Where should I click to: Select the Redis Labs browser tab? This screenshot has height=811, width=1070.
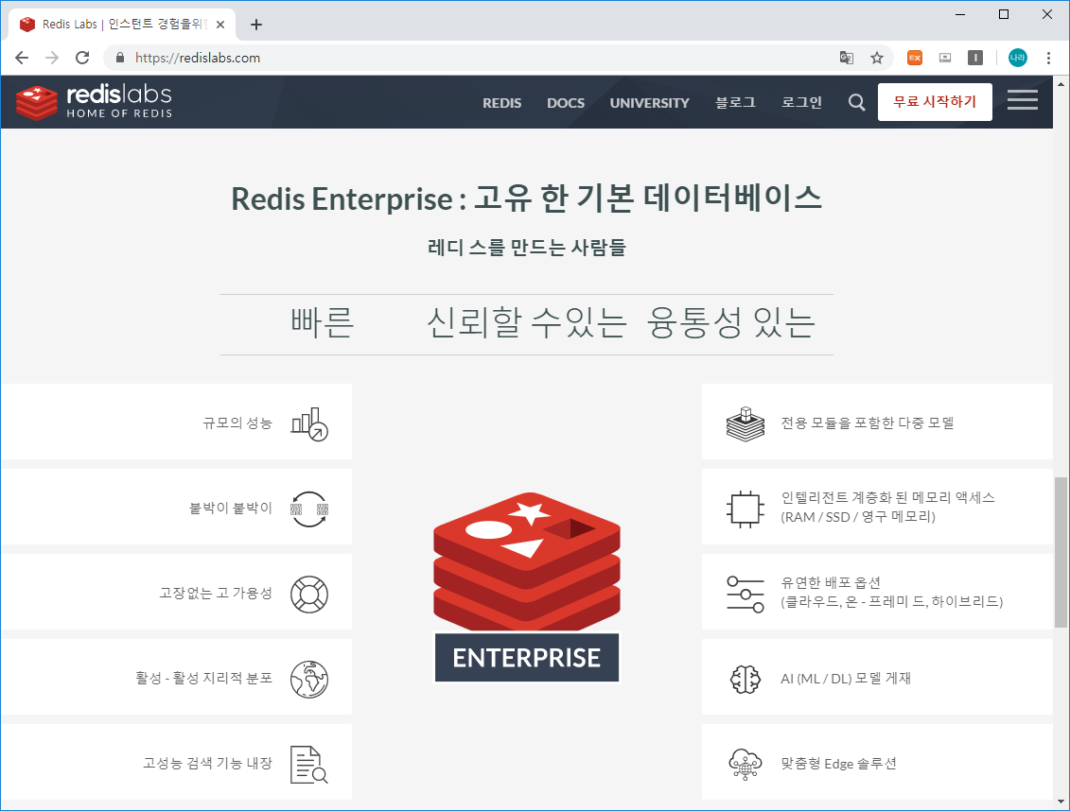121,25
